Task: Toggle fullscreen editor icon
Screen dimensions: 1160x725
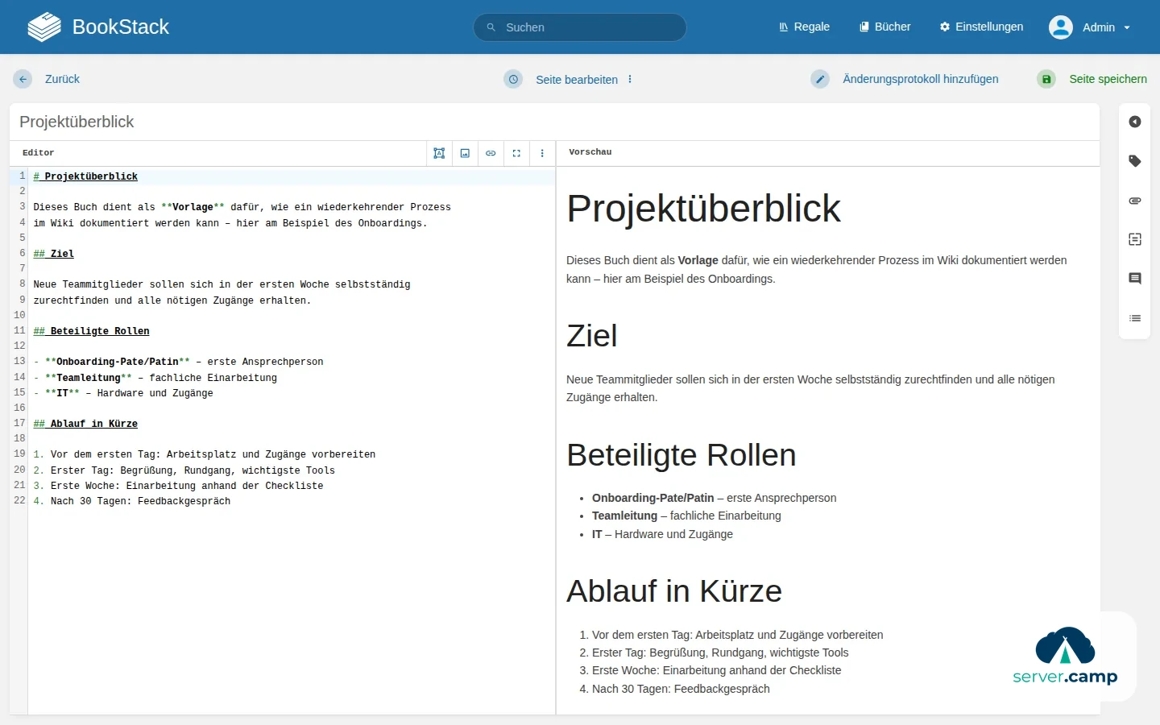Action: 516,153
